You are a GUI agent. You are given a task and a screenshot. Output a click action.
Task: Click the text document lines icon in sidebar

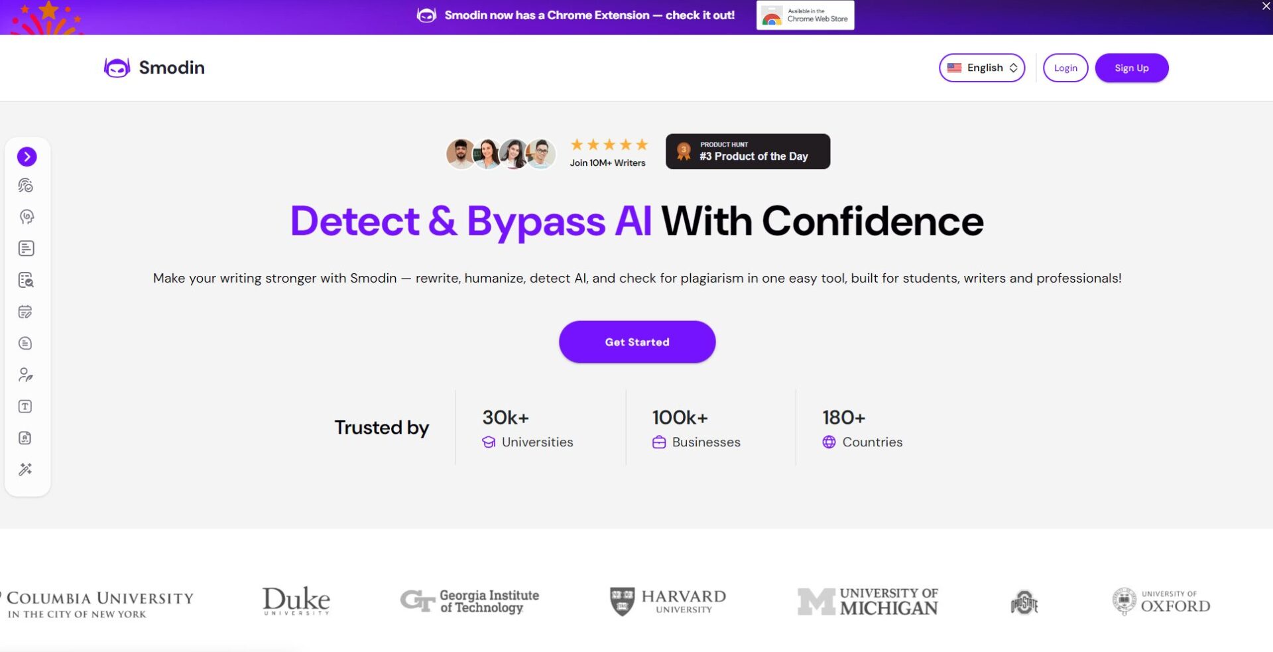tap(26, 248)
